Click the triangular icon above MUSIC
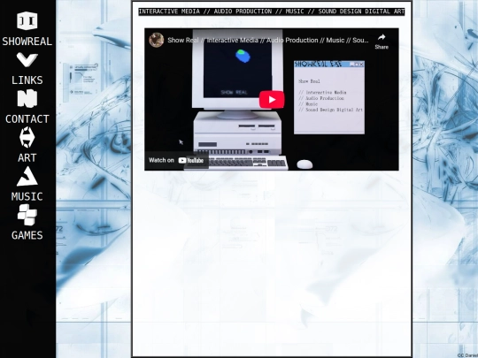Image resolution: width=478 pixels, height=358 pixels. [27, 176]
